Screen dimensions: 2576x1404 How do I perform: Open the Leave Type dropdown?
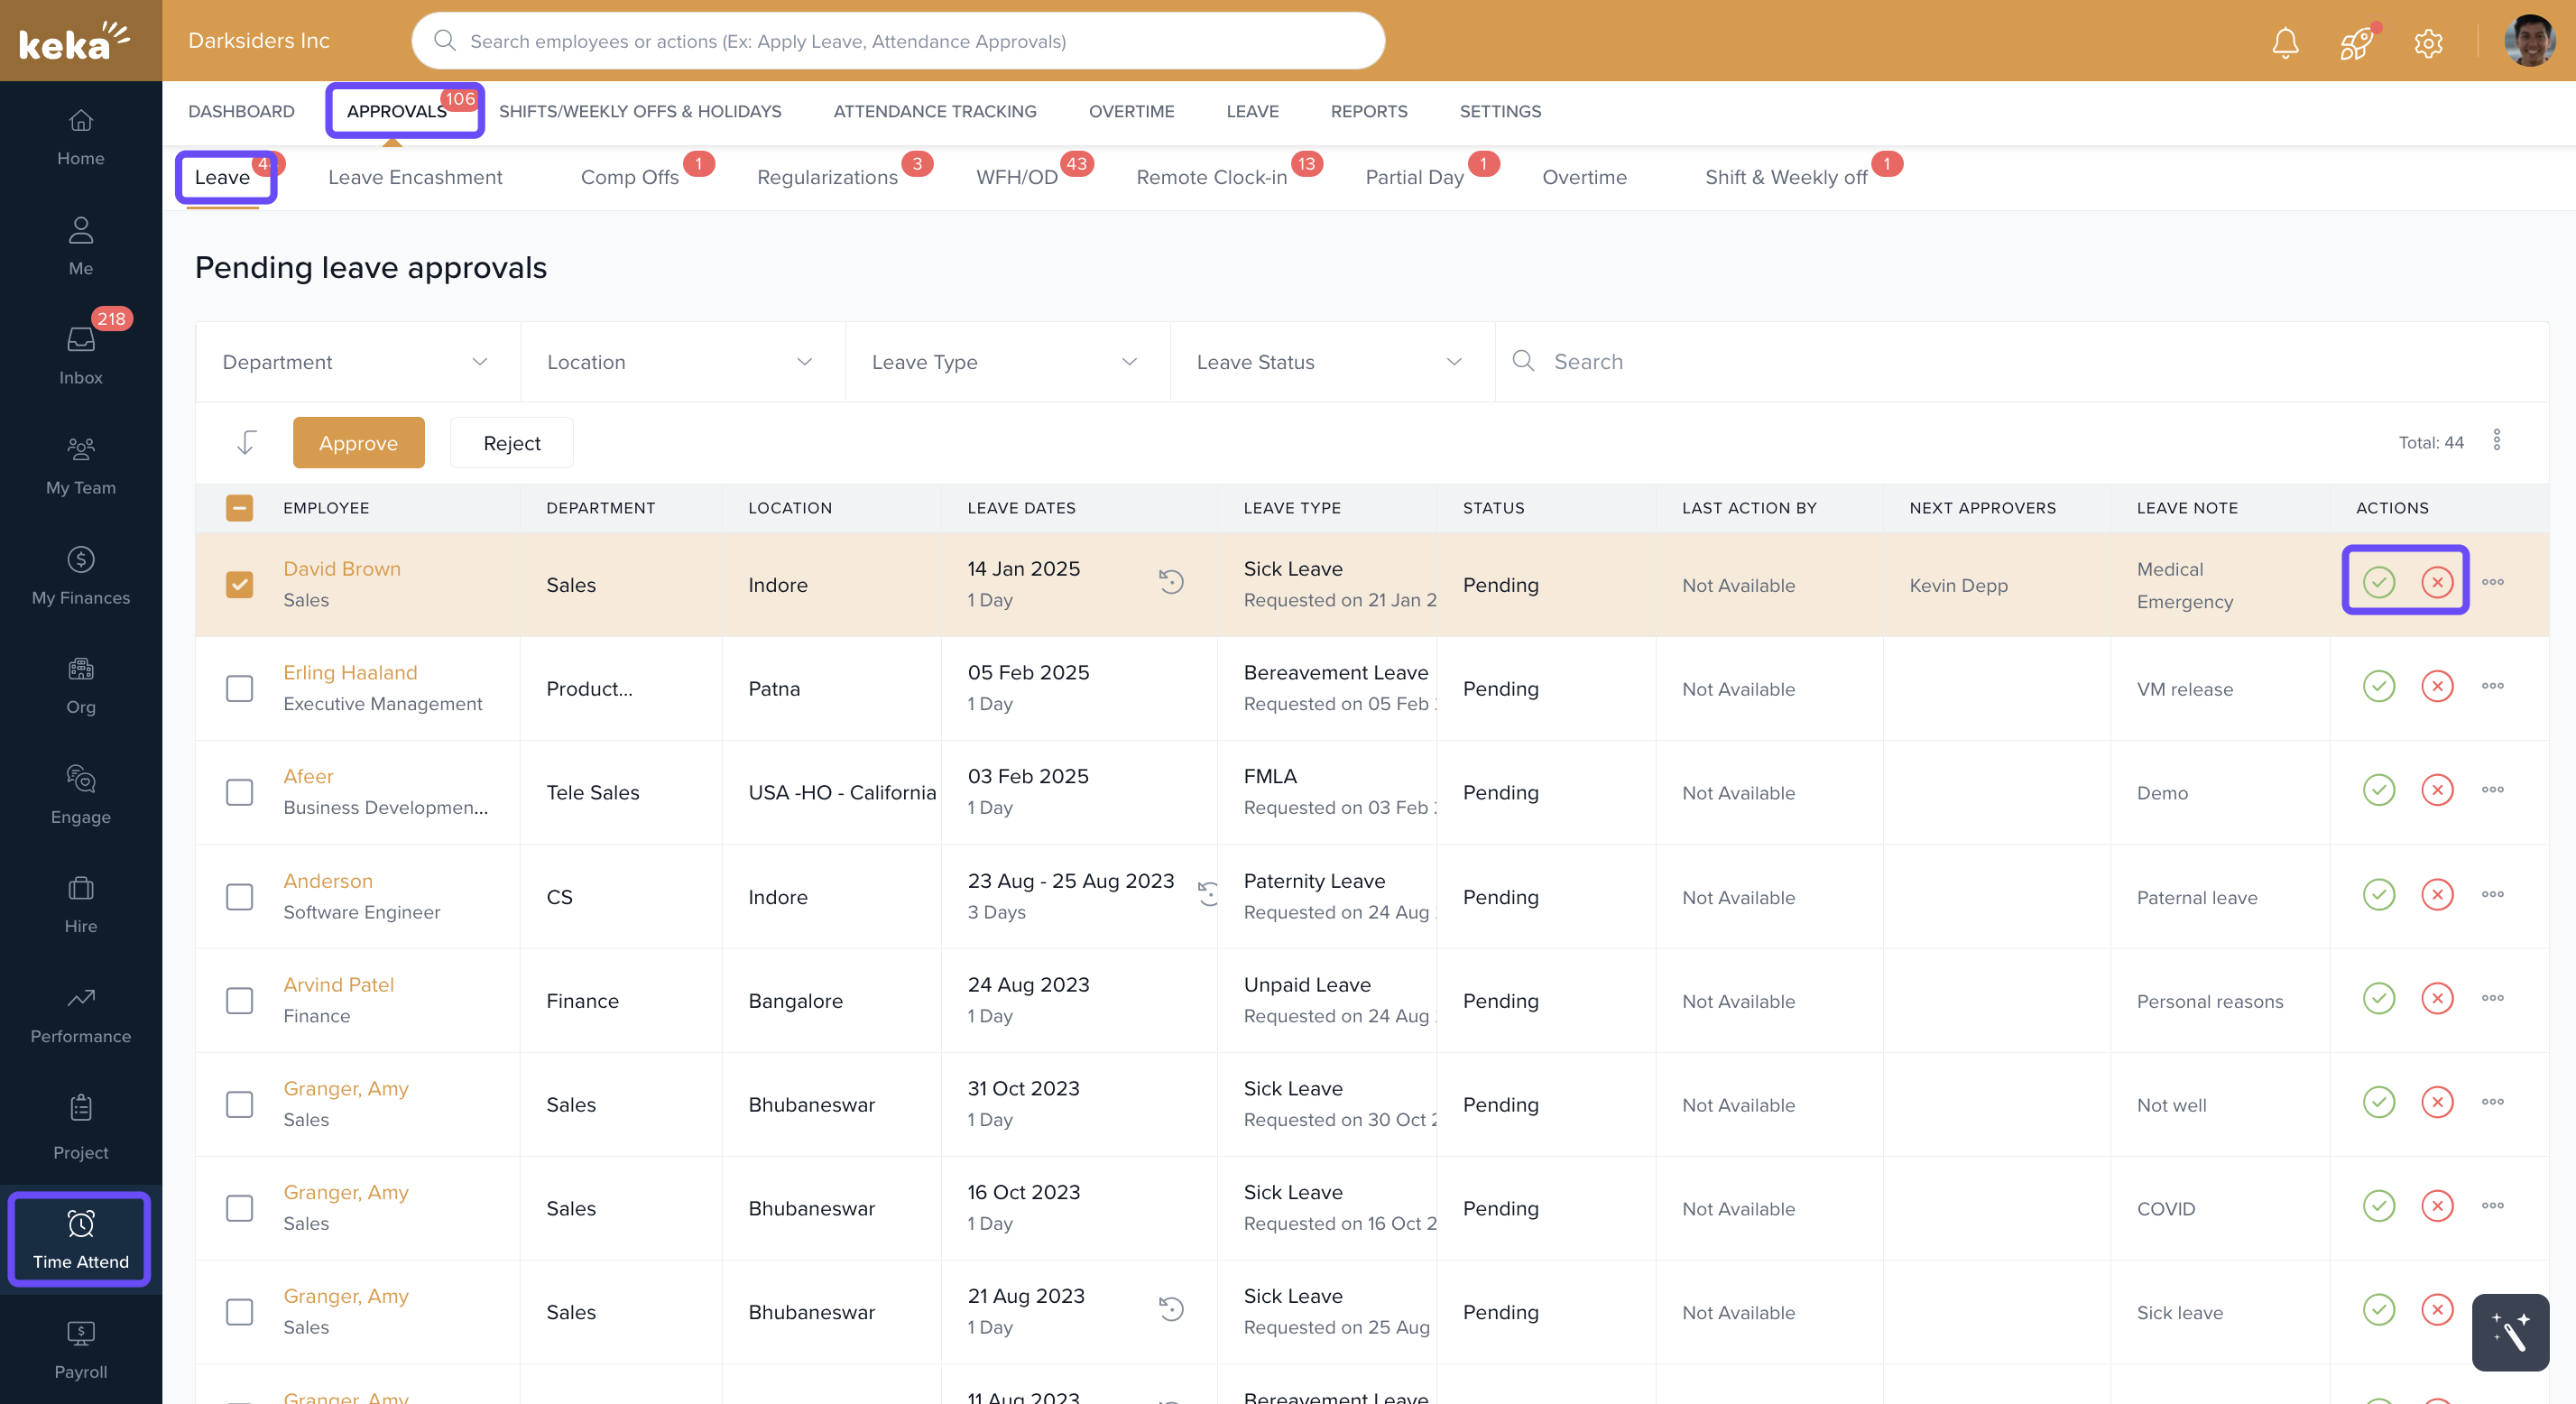[x=1005, y=362]
